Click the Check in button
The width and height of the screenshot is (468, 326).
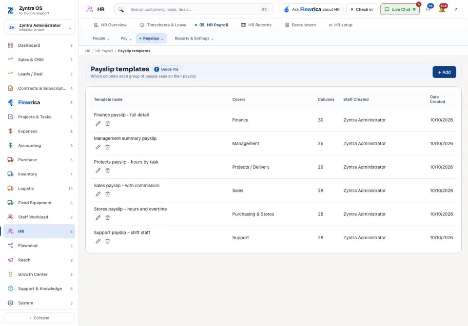tap(362, 10)
